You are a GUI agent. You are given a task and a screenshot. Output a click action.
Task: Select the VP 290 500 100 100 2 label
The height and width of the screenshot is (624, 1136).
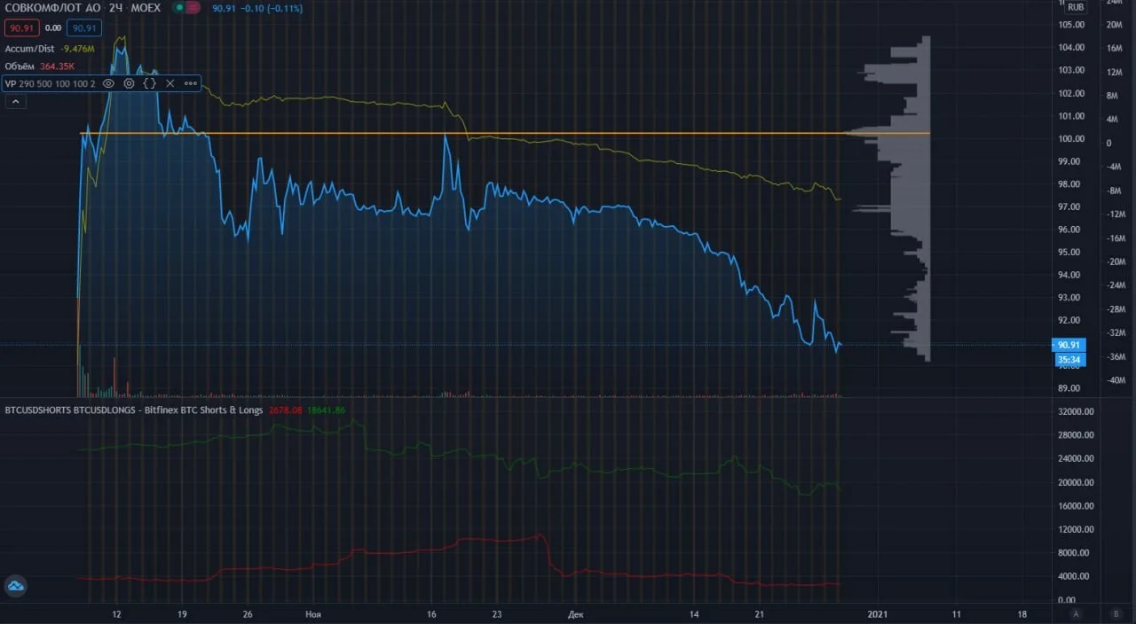[x=50, y=83]
